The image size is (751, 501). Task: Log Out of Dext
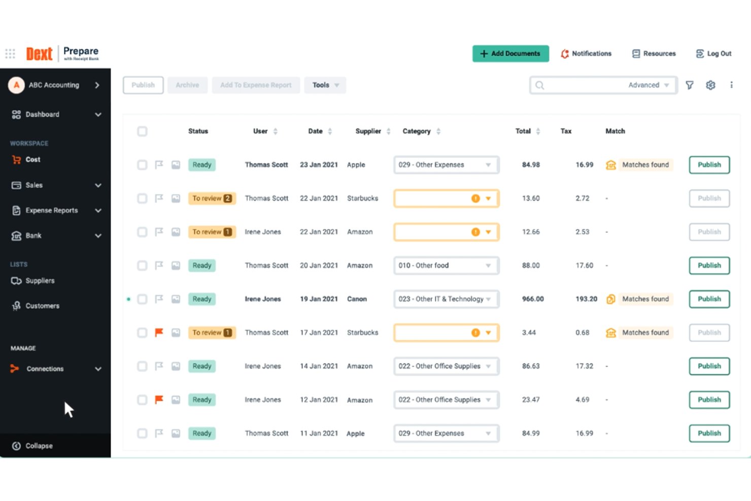tap(713, 54)
